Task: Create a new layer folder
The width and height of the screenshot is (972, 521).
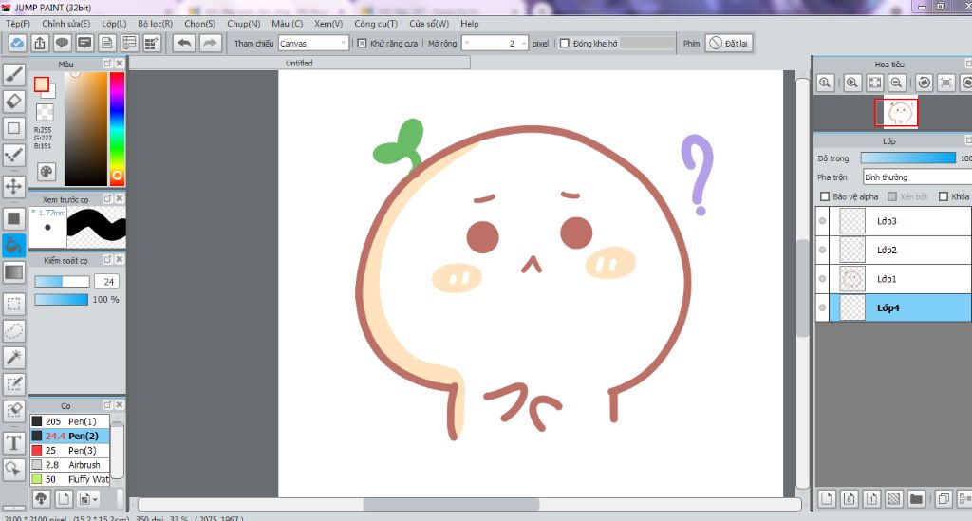Action: point(916,498)
